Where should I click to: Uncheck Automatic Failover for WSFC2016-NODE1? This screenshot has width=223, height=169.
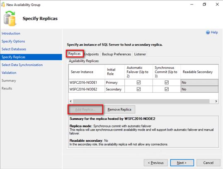[138, 82]
